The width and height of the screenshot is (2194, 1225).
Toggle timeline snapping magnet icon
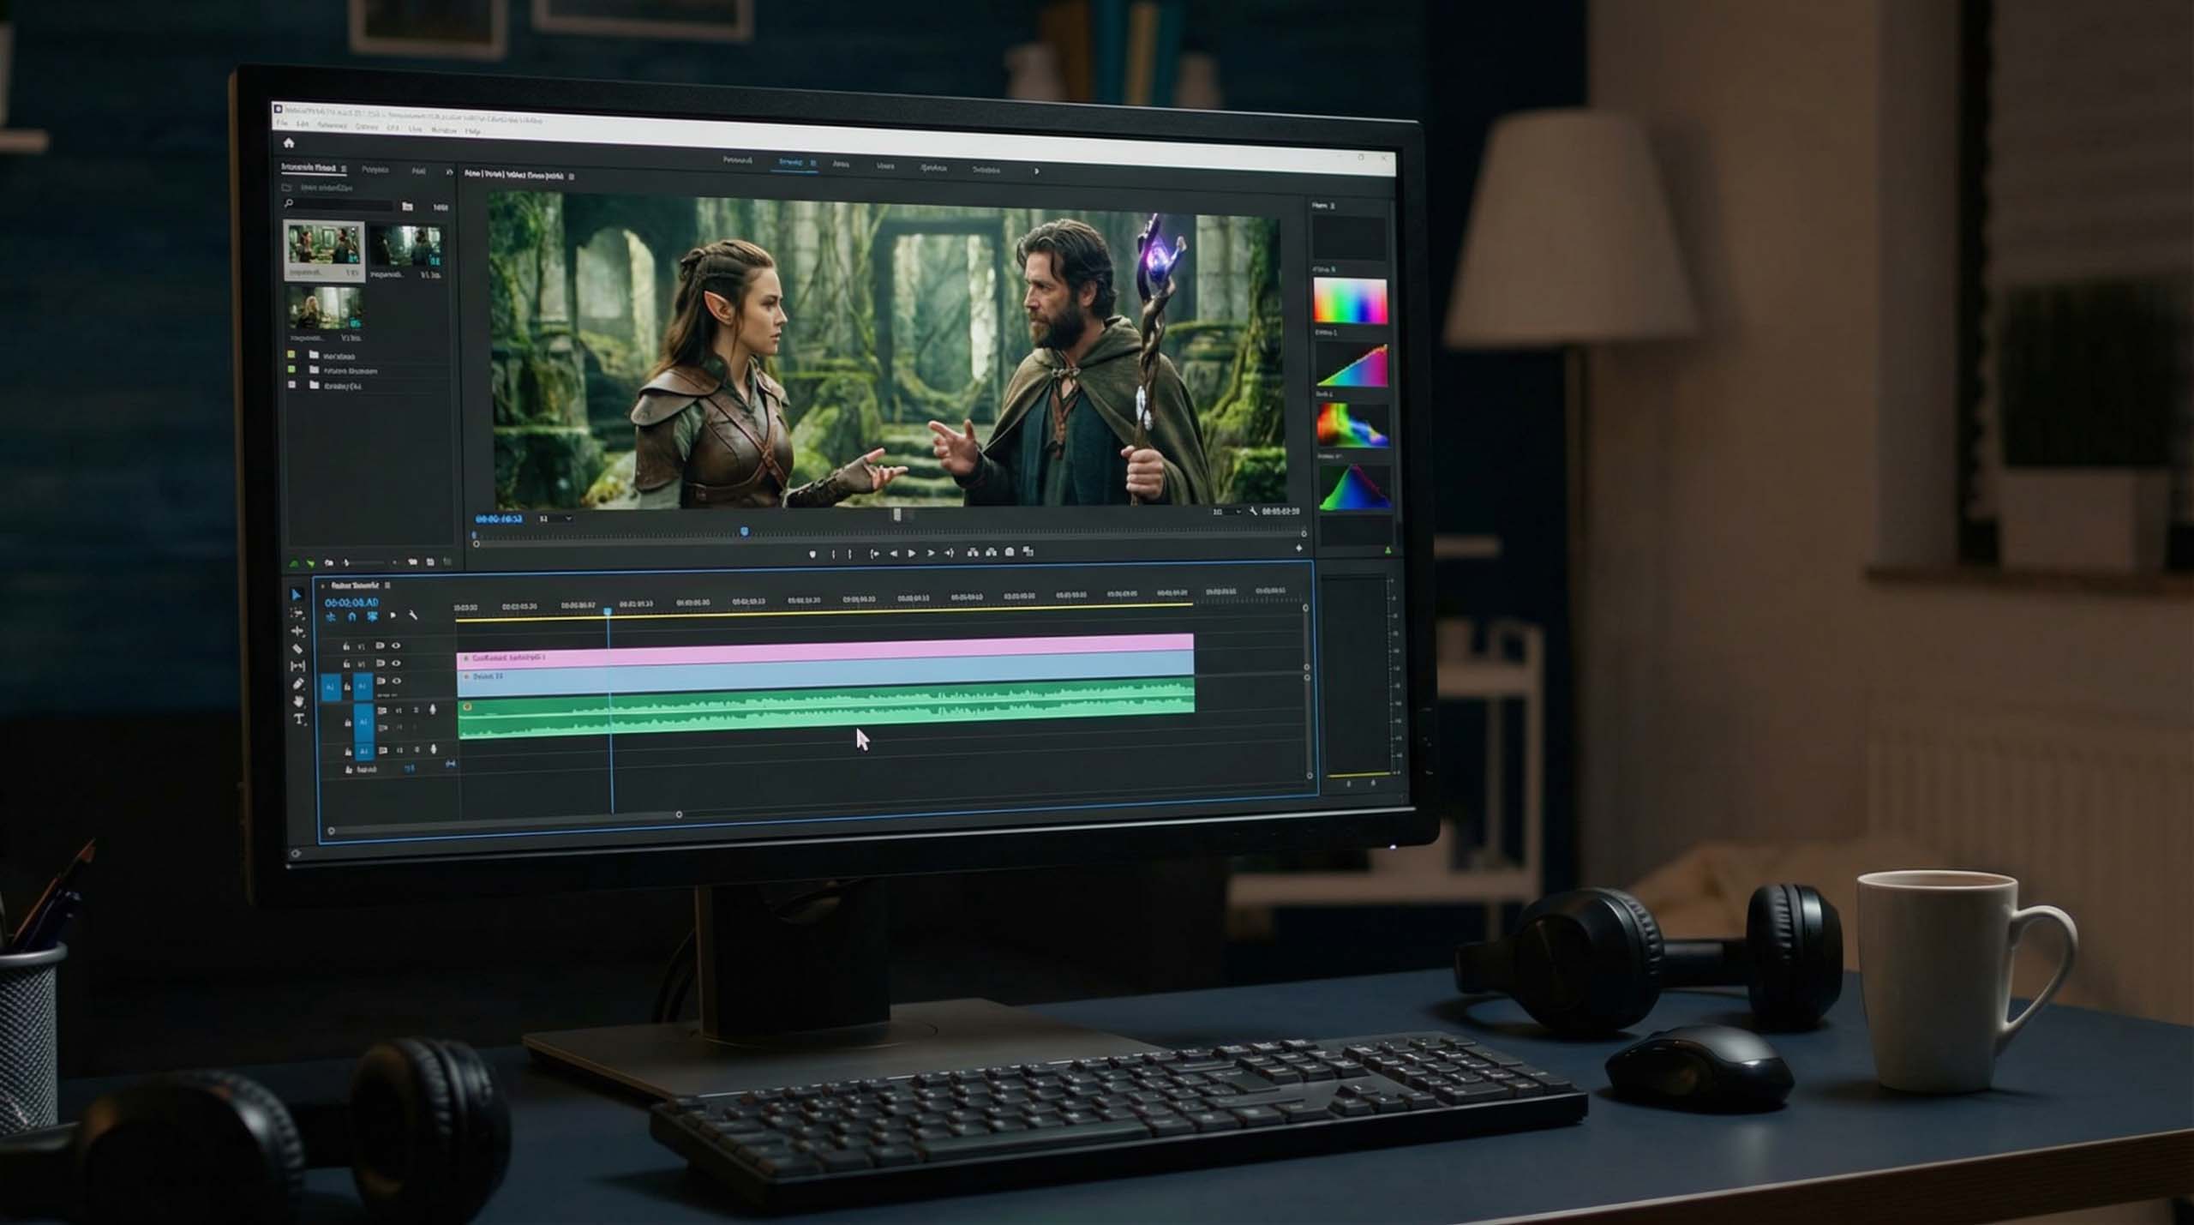point(351,616)
